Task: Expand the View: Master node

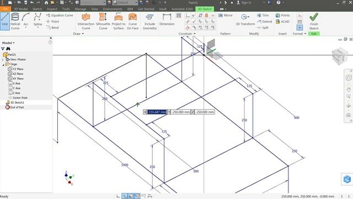Action: coord(3,60)
